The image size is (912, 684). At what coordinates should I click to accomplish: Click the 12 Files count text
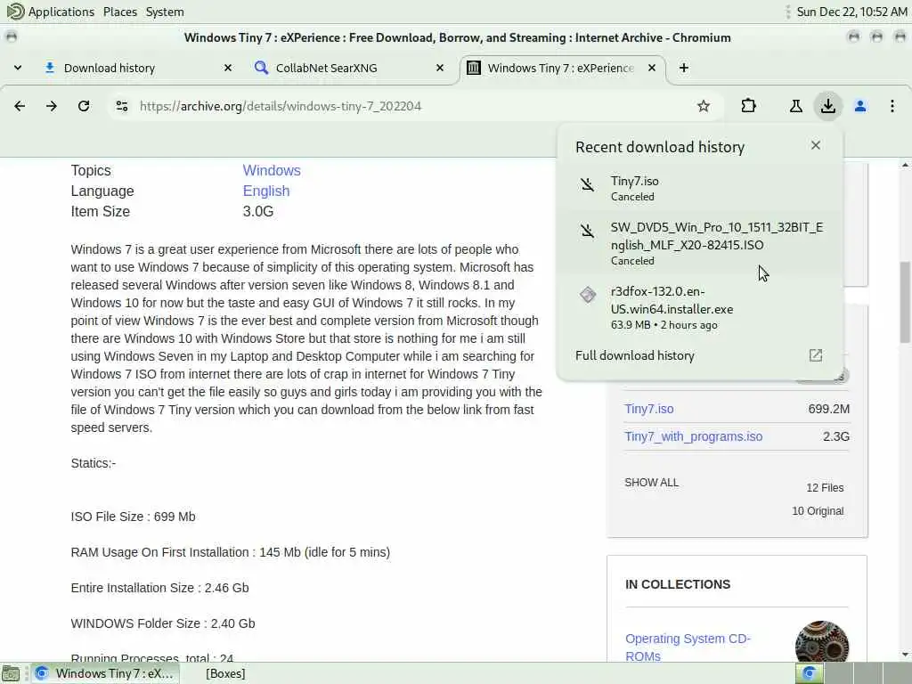(825, 487)
